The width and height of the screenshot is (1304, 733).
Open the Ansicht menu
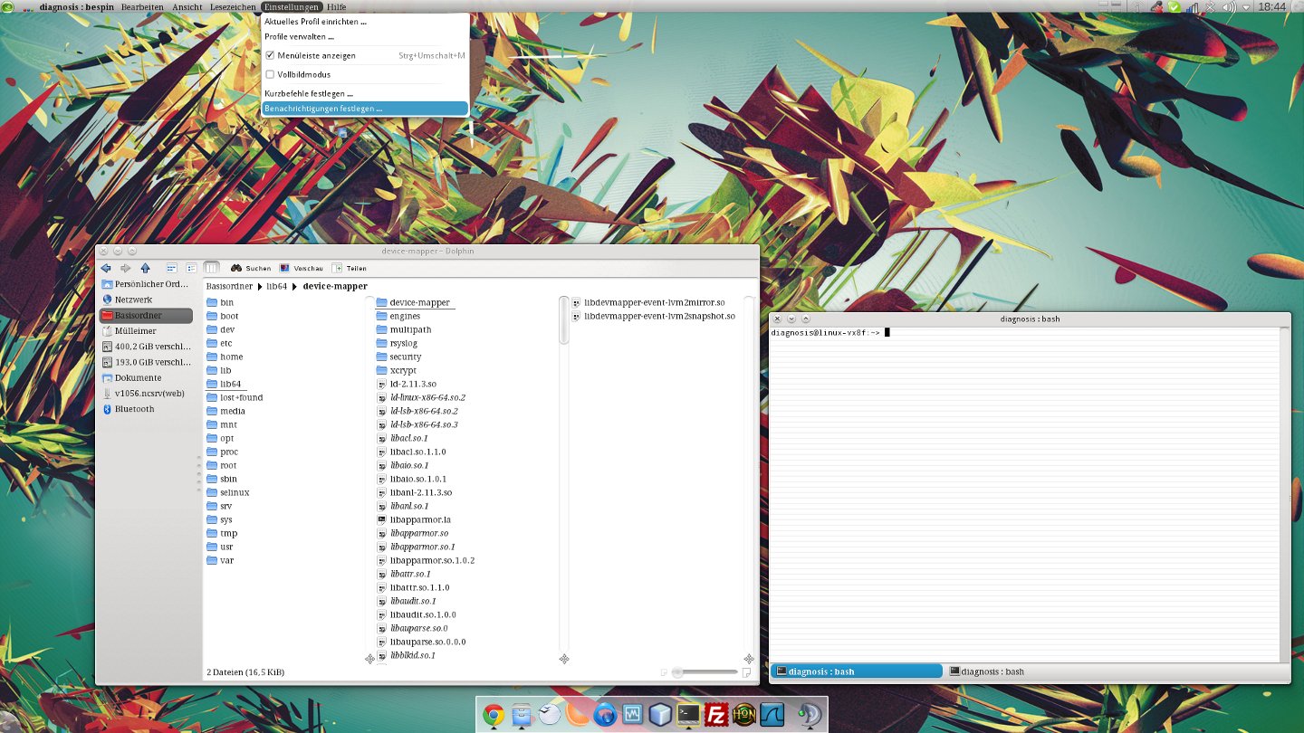point(187,6)
